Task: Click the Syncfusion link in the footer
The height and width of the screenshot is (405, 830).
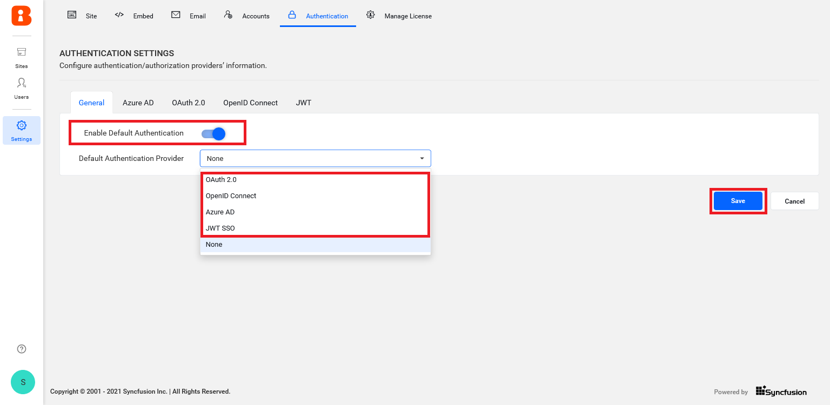Action: (781, 391)
